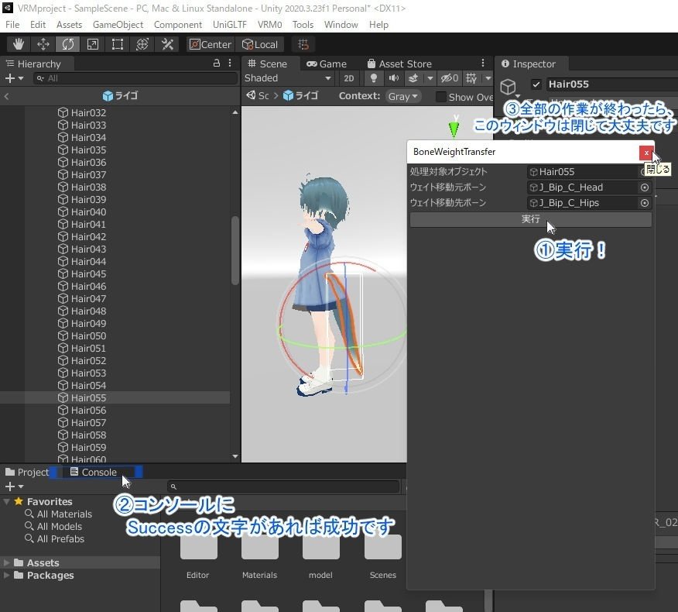
Task: Open the Tools menu
Action: point(303,25)
